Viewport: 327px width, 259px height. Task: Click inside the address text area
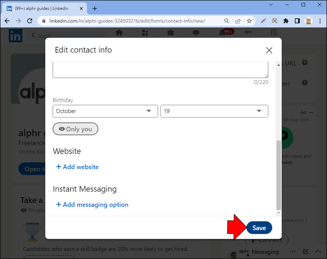coord(160,70)
